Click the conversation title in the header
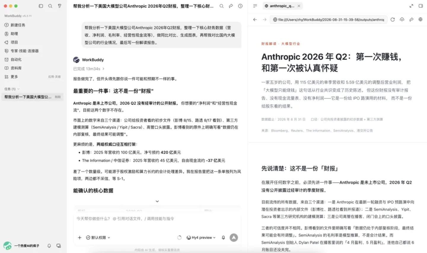427x253 pixels. [x=143, y=6]
